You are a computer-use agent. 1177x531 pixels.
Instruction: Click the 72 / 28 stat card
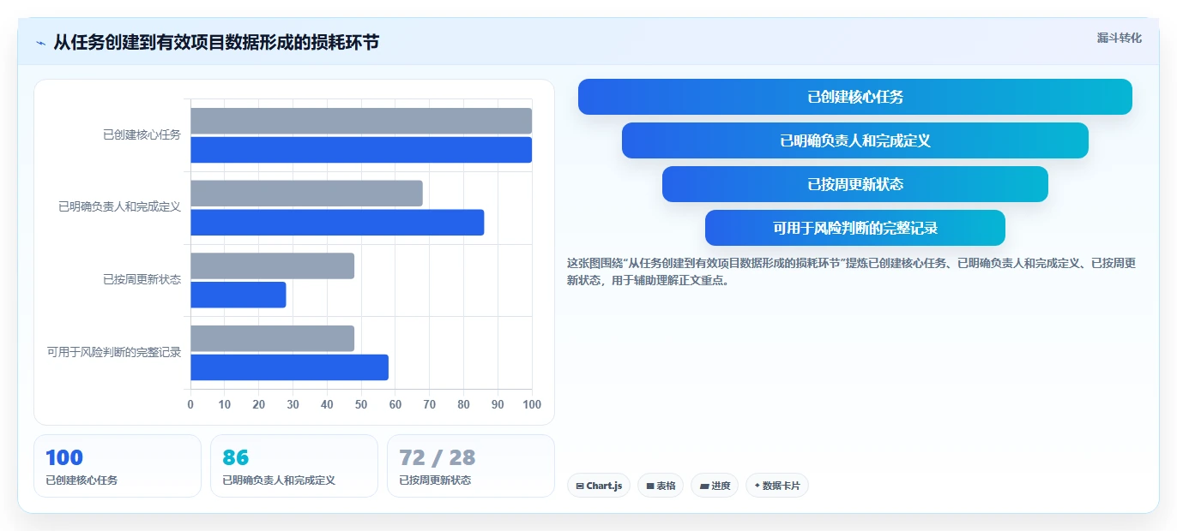[x=471, y=466]
